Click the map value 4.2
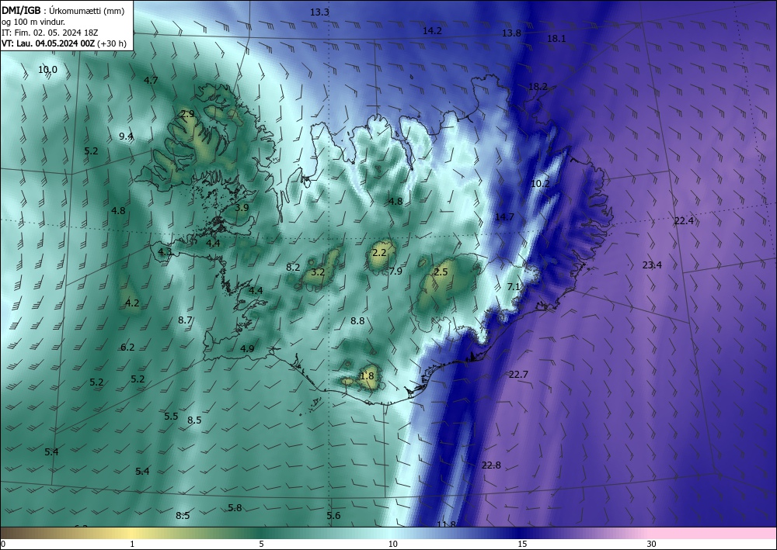The image size is (777, 550). coord(132,303)
